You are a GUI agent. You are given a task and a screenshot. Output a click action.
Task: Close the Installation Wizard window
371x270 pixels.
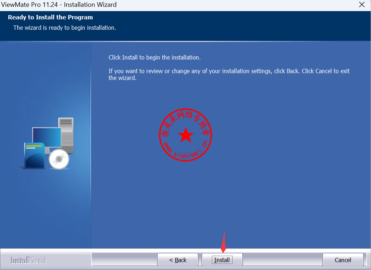point(362,5)
